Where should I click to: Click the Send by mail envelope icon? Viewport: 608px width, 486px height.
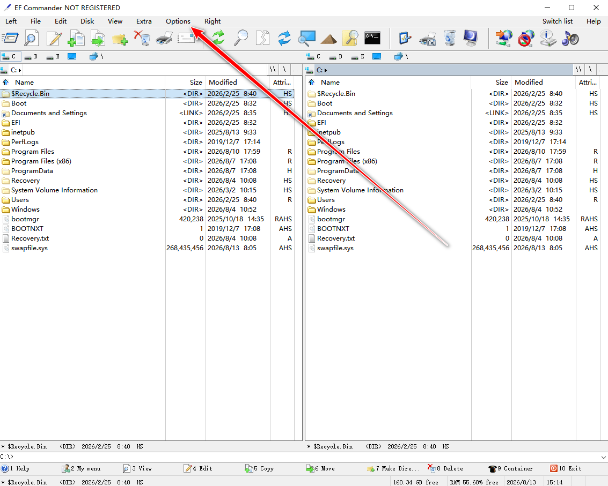[187, 38]
